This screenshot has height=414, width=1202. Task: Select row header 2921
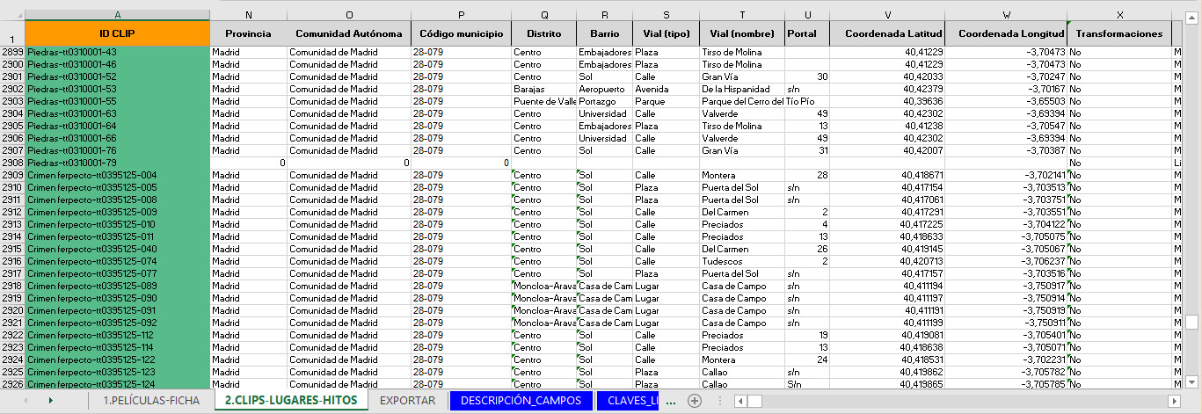click(x=12, y=323)
